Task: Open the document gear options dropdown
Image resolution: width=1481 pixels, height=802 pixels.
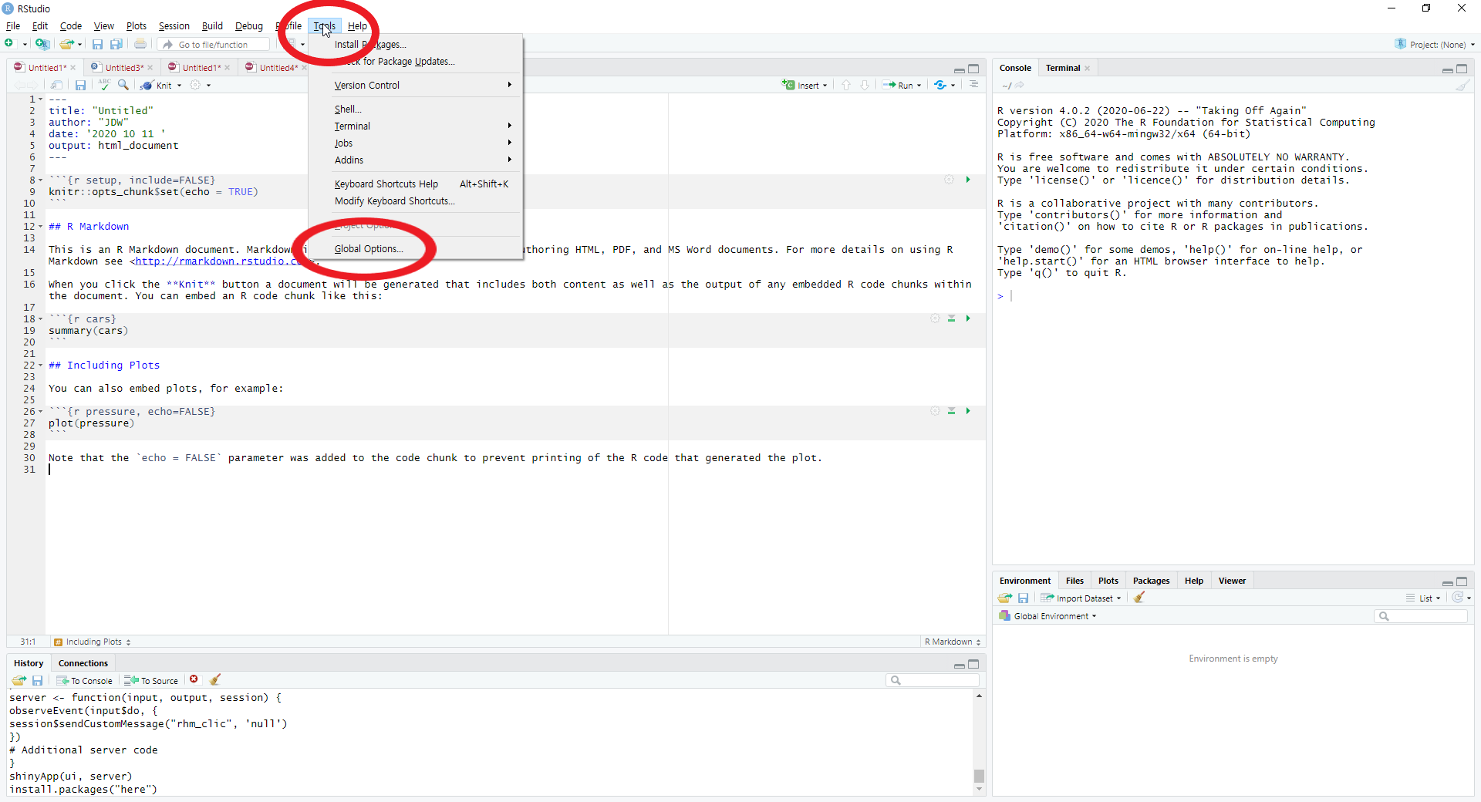Action: pyautogui.click(x=200, y=85)
